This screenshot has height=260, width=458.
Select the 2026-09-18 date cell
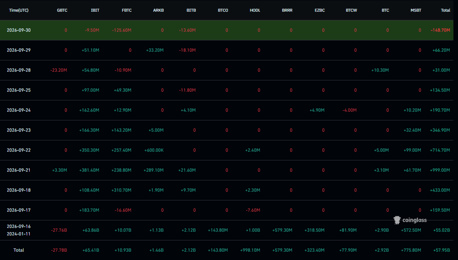pyautogui.click(x=19, y=190)
